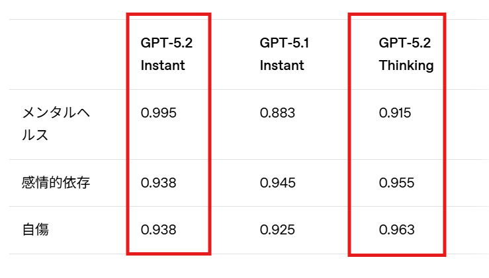Select the 自傷 row label
The image size is (489, 278).
(35, 230)
